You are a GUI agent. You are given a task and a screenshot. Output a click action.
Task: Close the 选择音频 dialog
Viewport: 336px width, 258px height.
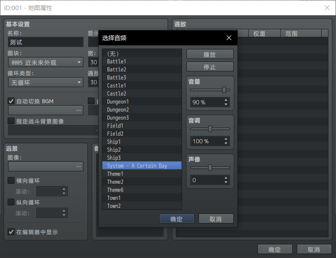229,38
